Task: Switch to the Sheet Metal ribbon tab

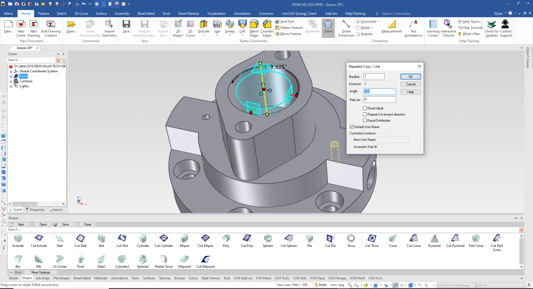Action: tap(146, 13)
